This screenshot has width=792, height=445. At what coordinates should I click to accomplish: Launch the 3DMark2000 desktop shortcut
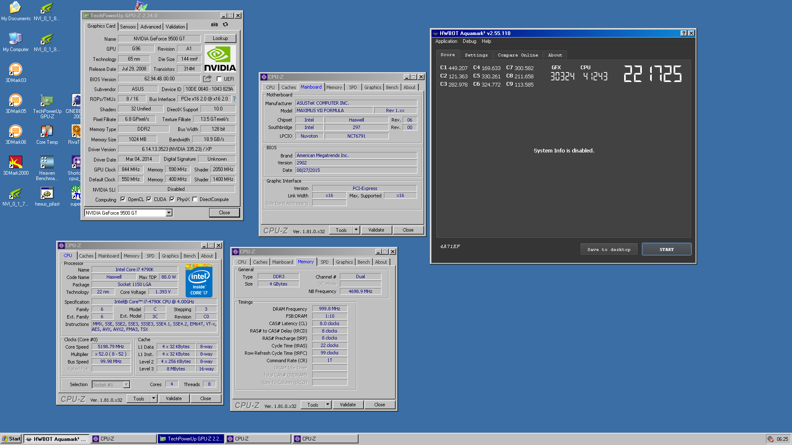pyautogui.click(x=16, y=166)
